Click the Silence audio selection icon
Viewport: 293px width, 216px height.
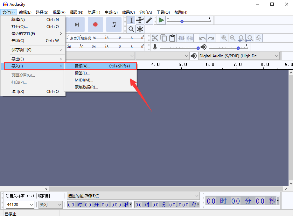point(190,38)
